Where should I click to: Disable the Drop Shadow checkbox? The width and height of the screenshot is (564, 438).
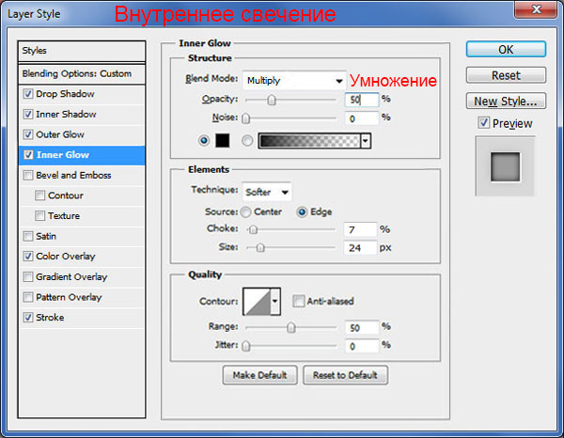click(28, 94)
